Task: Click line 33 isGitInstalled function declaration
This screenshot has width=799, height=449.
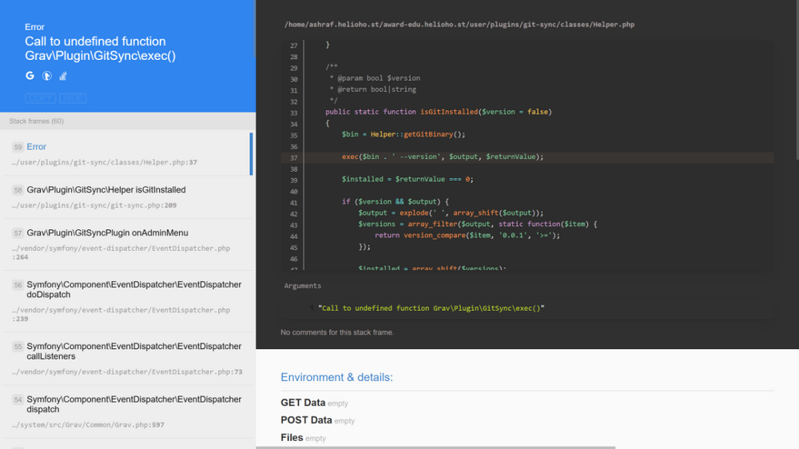Action: [x=439, y=112]
